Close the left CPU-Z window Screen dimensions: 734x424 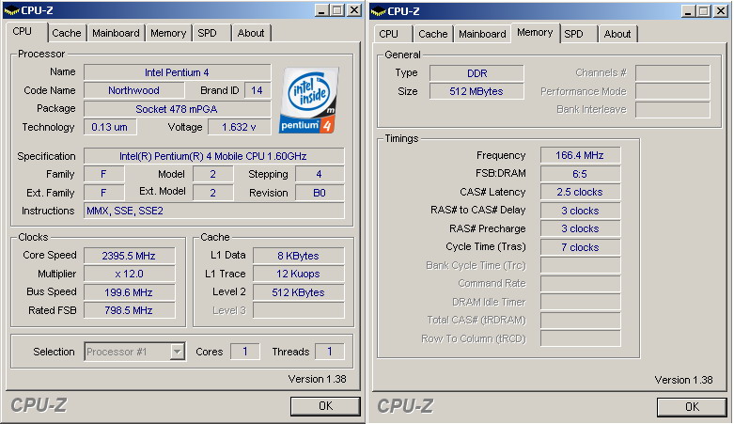click(354, 10)
